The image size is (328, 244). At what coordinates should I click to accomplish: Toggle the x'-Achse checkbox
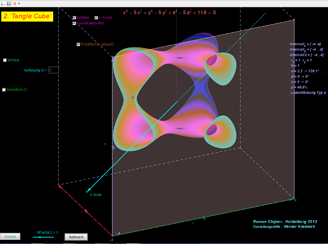[96, 18]
